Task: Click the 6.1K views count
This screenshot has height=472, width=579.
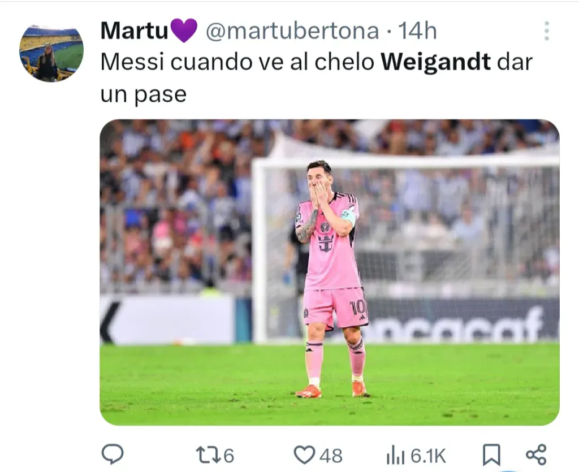Action: (x=429, y=456)
